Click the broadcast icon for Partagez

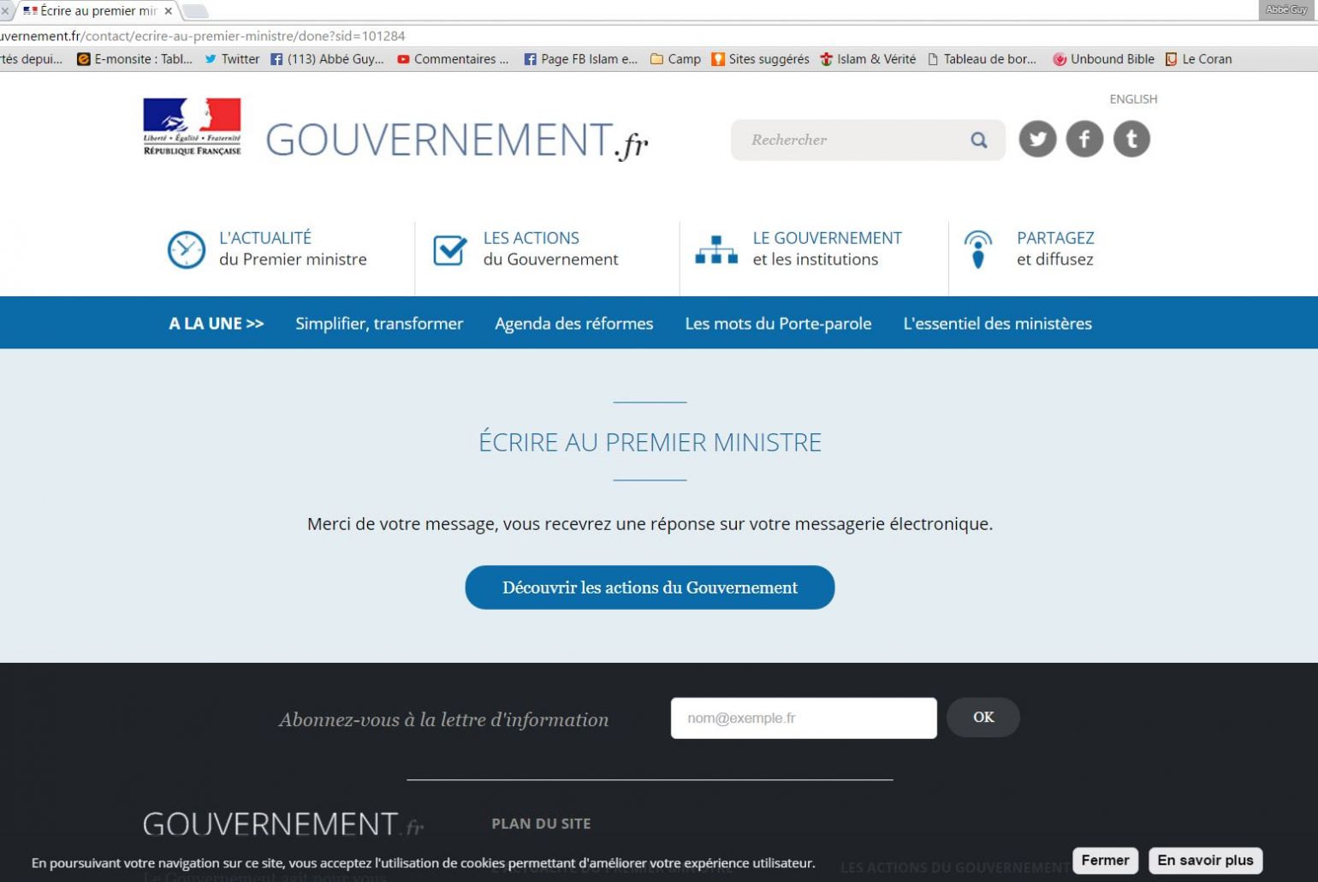click(978, 250)
